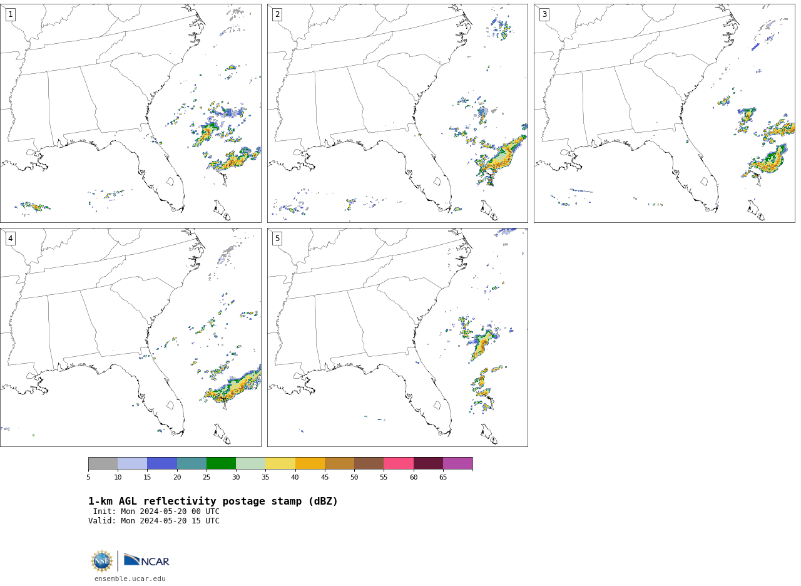Click the panel number 5 label
The height and width of the screenshot is (586, 801).
point(277,239)
